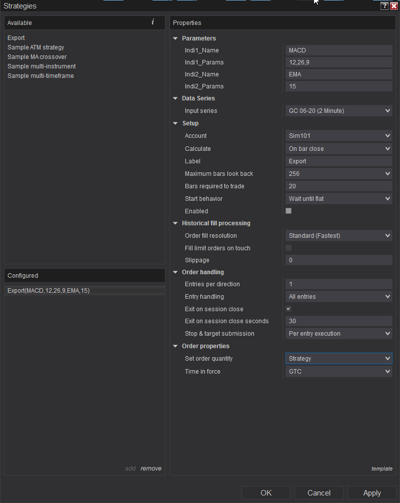This screenshot has height=503, width=400.
Task: Select the configured Export(MACD,12,26,9,EMA,15) strategy
Action: click(48, 291)
